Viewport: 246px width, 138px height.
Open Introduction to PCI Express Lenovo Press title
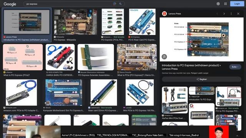[191, 67]
